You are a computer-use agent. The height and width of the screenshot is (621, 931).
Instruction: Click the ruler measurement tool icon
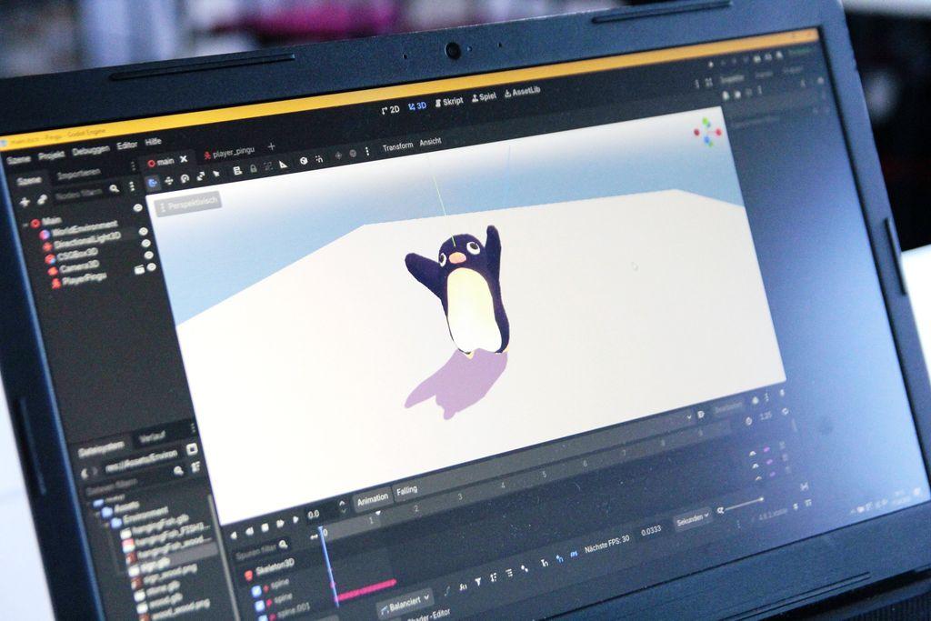pos(284,165)
